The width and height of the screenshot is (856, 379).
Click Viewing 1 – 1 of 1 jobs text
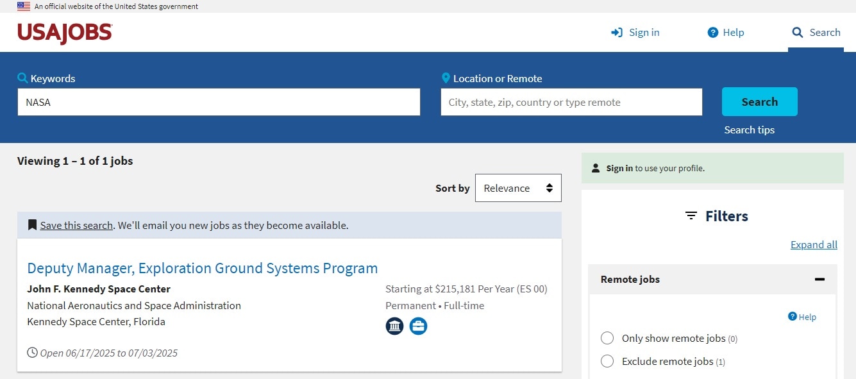tap(75, 161)
